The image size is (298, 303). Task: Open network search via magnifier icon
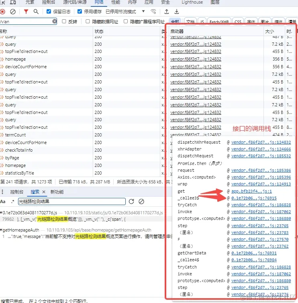(36, 12)
